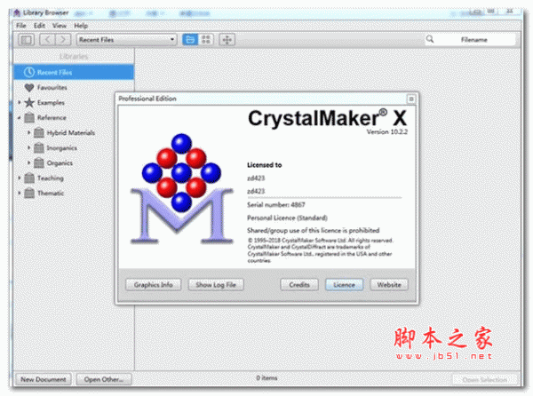Switch to folder list view icon

(190, 40)
